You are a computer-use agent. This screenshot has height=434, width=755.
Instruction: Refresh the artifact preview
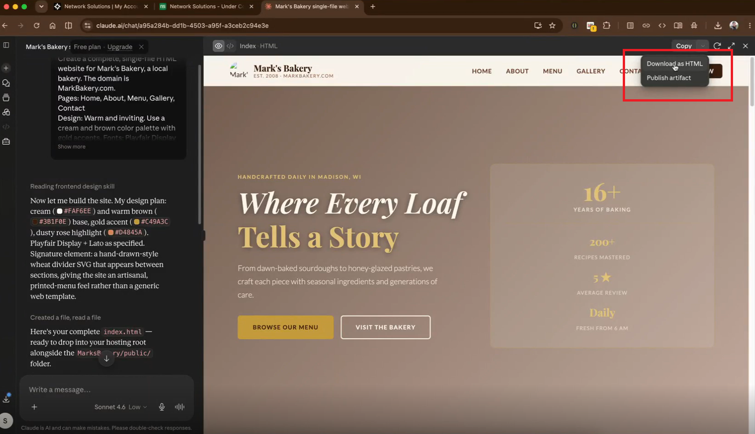[x=717, y=46]
